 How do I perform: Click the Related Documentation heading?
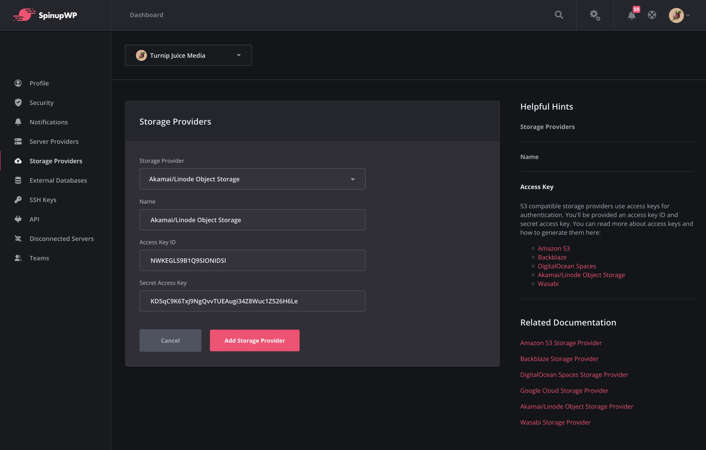tap(568, 322)
